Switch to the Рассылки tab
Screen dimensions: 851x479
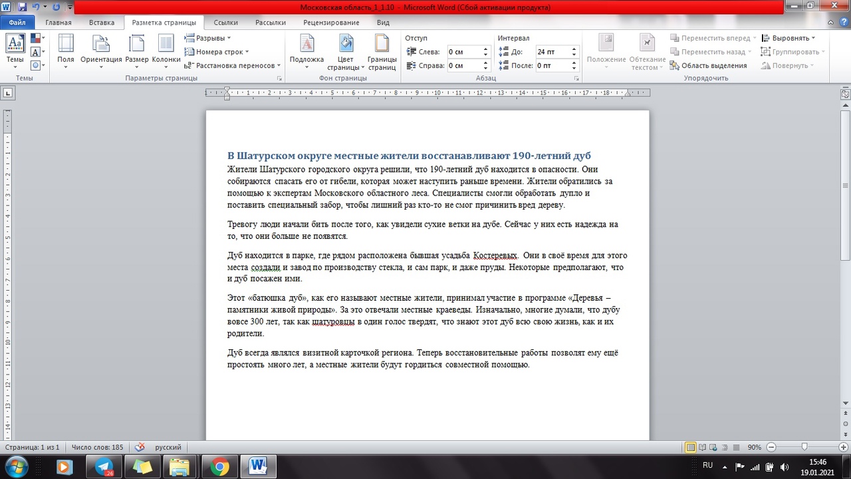(x=271, y=23)
